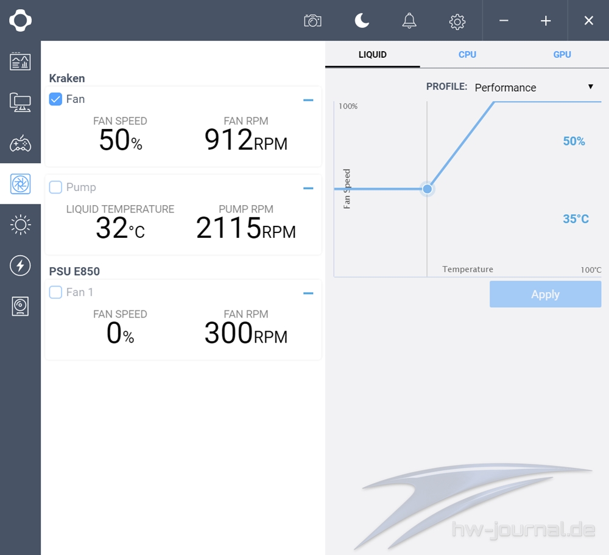Open the games controller sidebar icon
This screenshot has height=555, width=609.
coord(20,143)
